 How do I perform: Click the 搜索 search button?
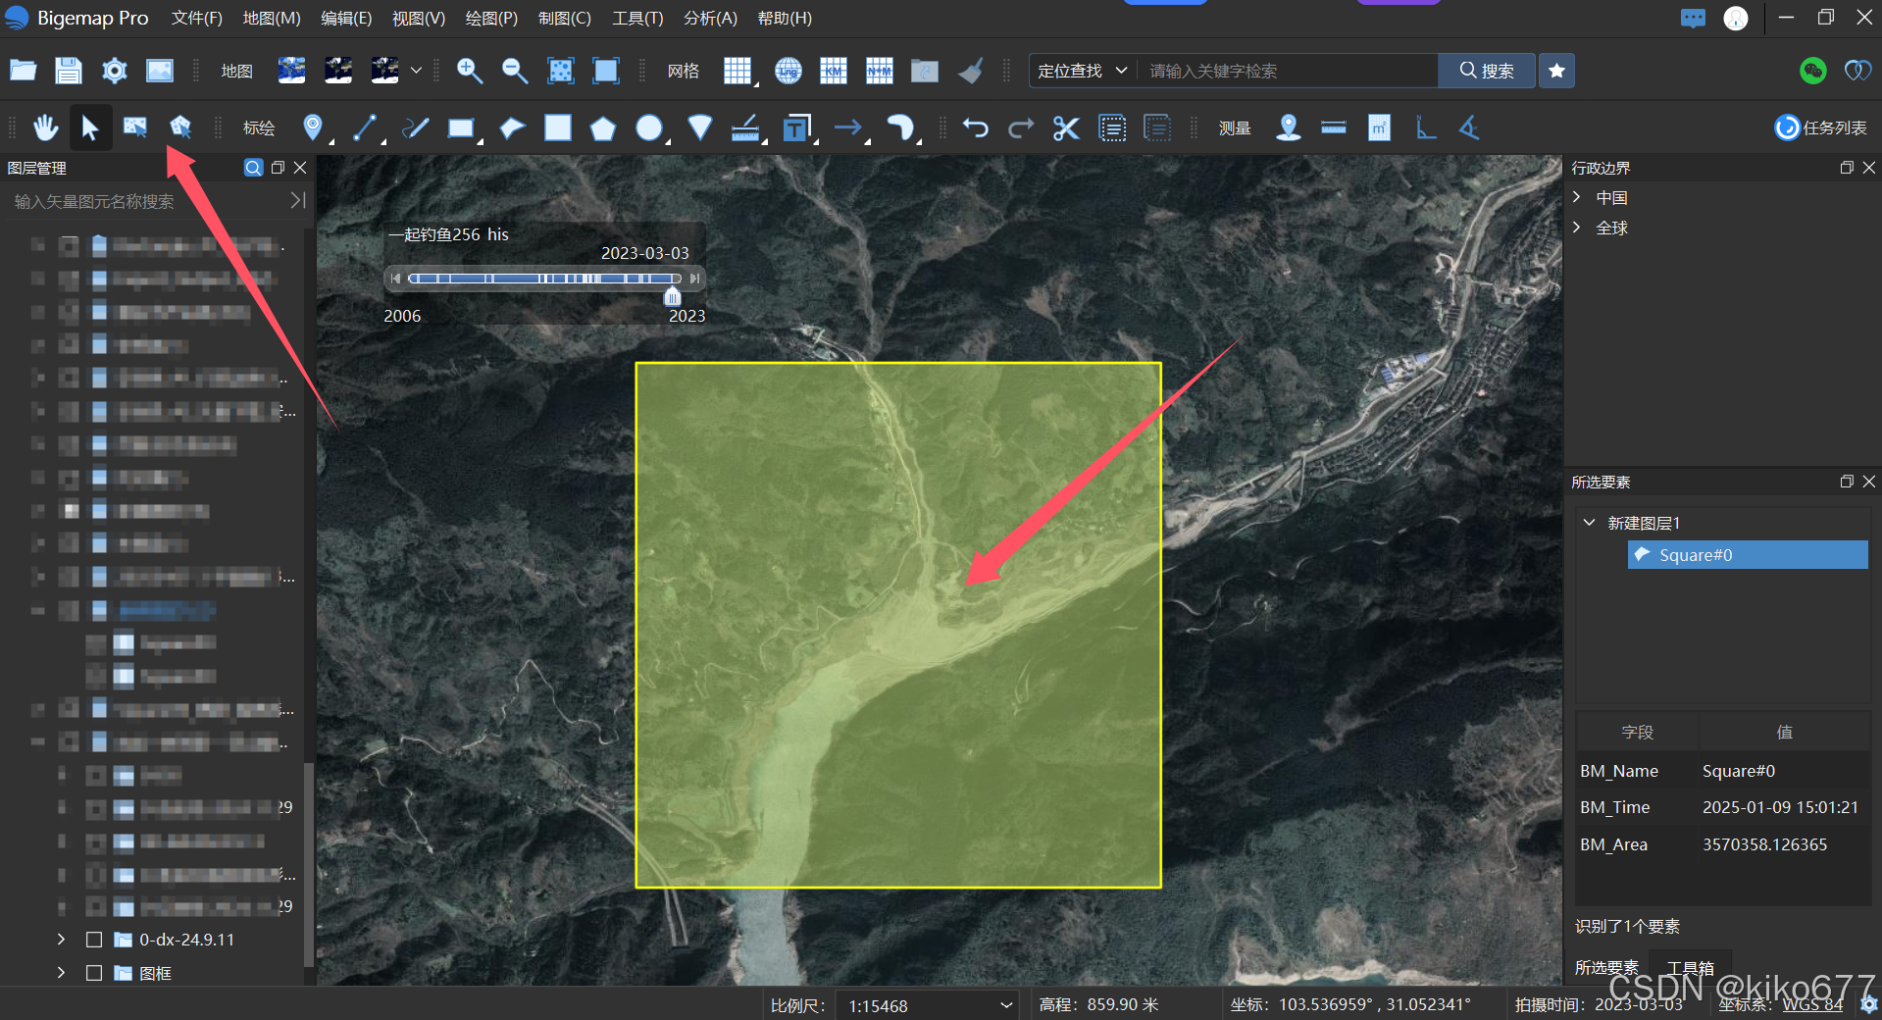pyautogui.click(x=1487, y=71)
